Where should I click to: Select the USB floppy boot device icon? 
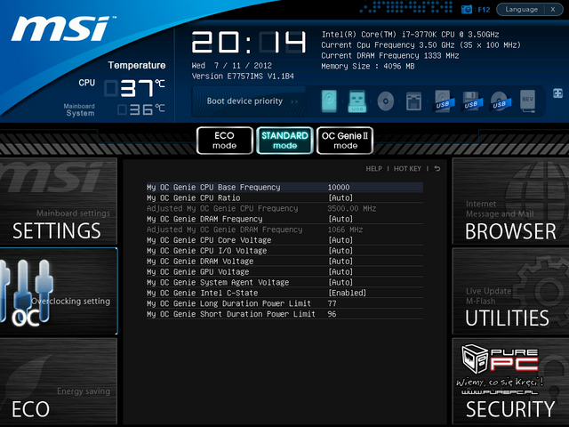471,101
